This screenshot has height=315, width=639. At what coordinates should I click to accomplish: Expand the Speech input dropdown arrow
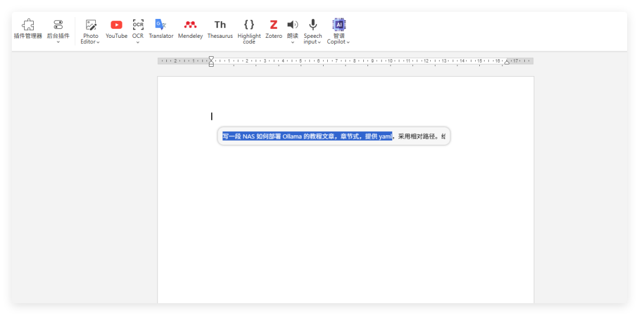319,42
